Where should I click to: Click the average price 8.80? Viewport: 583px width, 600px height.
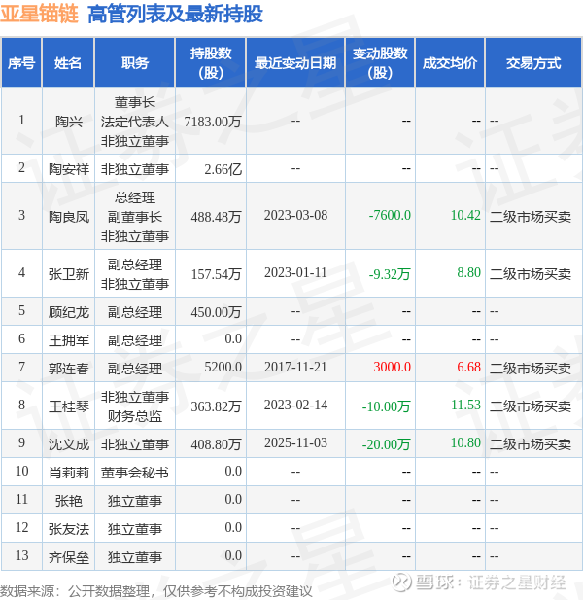pyautogui.click(x=468, y=272)
